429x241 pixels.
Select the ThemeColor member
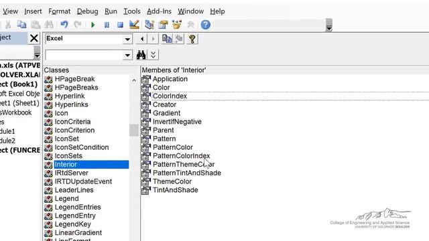click(172, 181)
